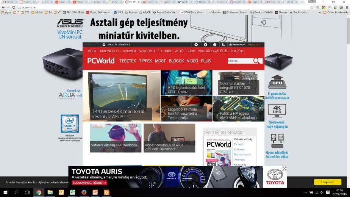Image resolution: width=350 pixels, height=197 pixels.
Task: Open the 576 bookmarks folder
Action: 25,13
